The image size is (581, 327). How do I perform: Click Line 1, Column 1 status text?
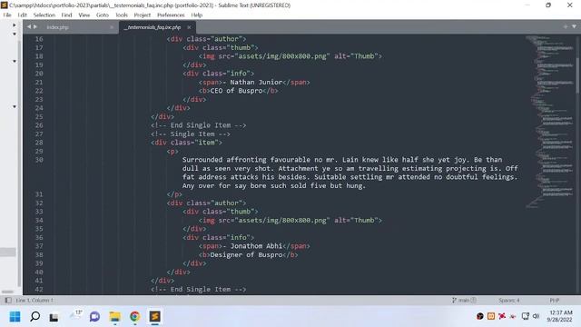click(x=34, y=300)
